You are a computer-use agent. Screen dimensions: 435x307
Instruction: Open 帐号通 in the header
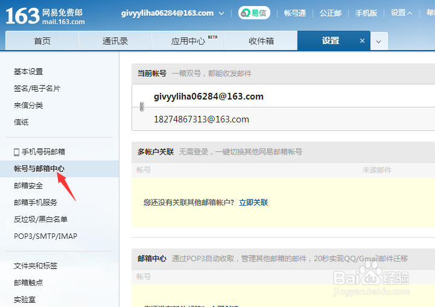[x=295, y=13]
